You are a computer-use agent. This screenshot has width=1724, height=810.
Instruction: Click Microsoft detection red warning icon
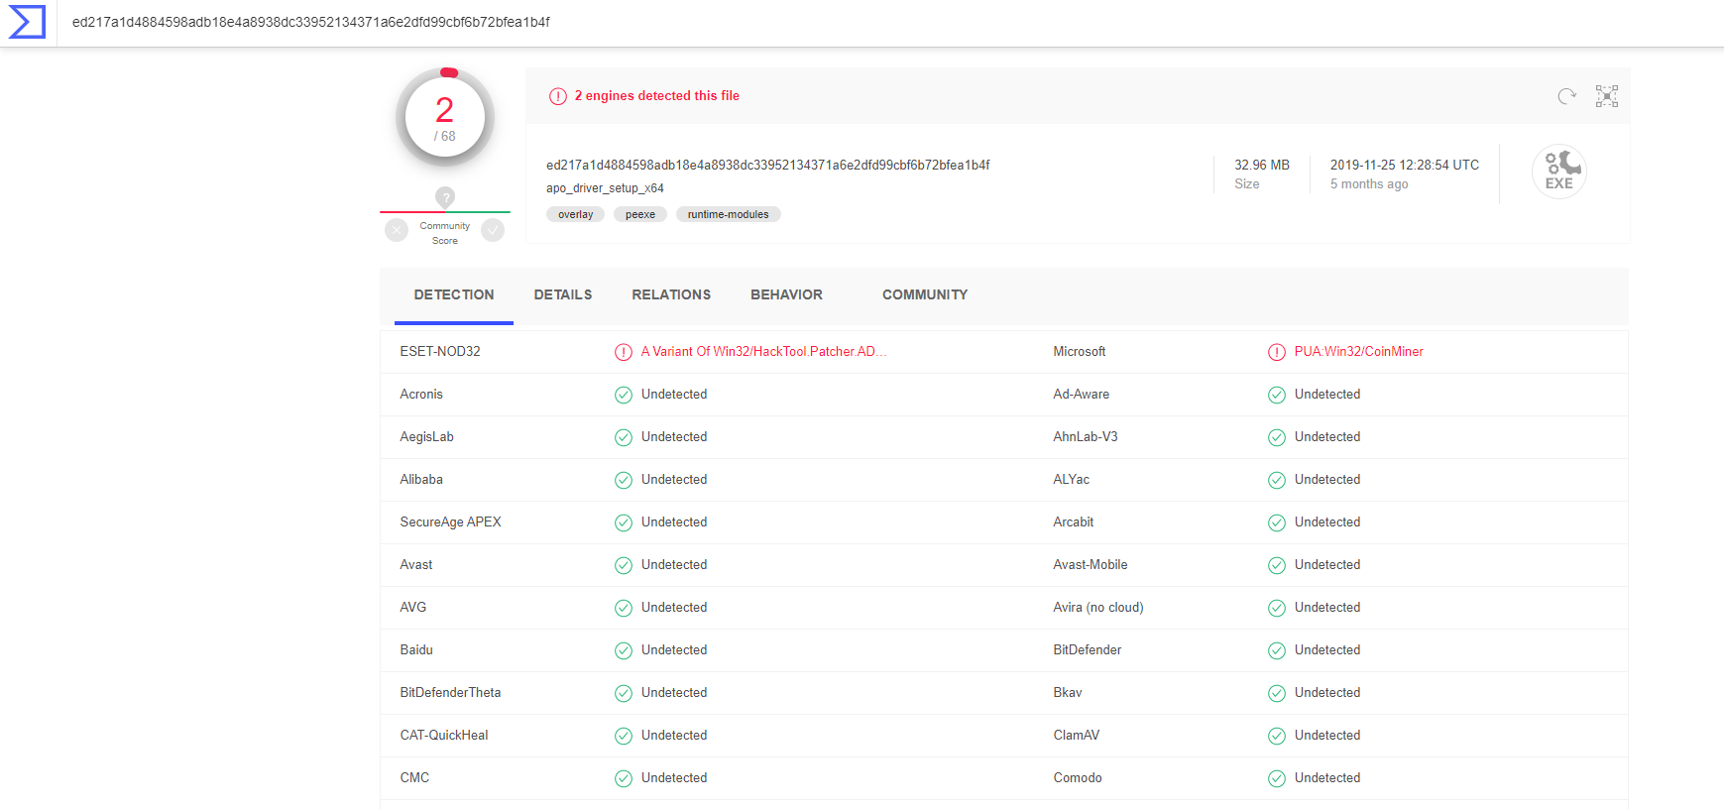pyautogui.click(x=1277, y=352)
